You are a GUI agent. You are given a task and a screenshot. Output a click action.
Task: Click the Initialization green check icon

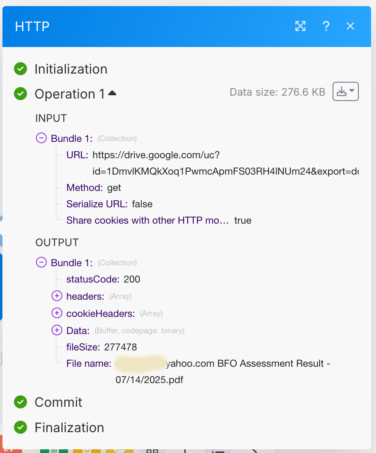click(20, 69)
